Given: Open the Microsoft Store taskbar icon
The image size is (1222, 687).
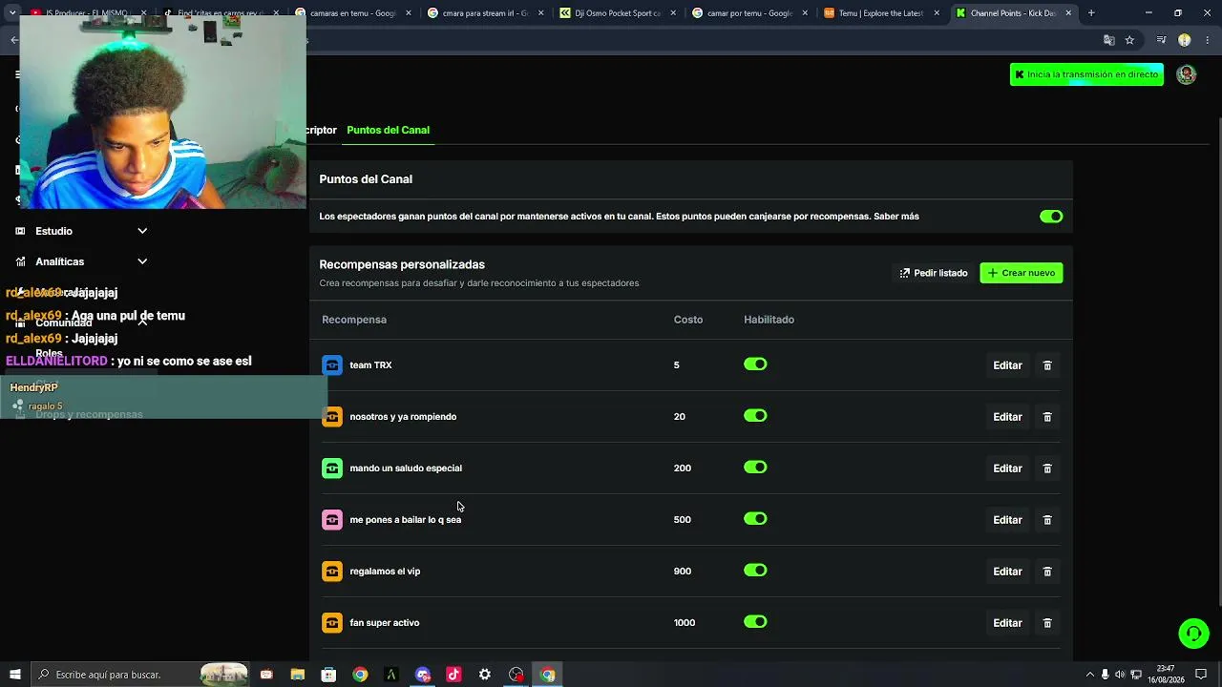Looking at the screenshot, I should tap(328, 675).
